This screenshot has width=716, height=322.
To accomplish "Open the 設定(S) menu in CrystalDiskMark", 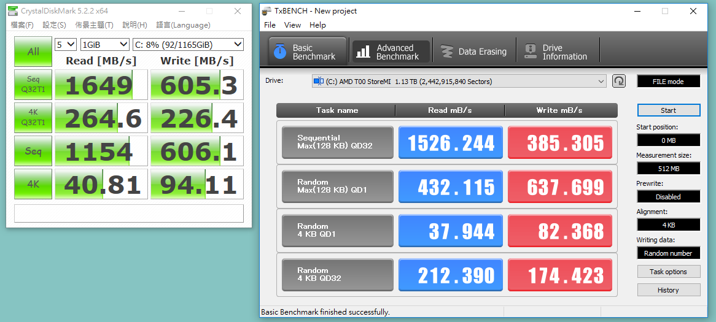I will coord(54,25).
